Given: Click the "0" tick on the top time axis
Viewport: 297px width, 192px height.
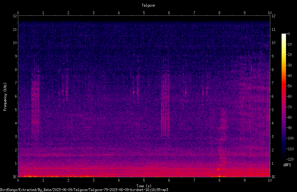Looking at the screenshot, I should [18, 13].
